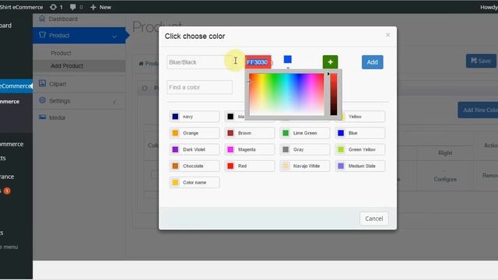Choose the Magenta color option
Screen dimensions: 498x280
coord(249,149)
